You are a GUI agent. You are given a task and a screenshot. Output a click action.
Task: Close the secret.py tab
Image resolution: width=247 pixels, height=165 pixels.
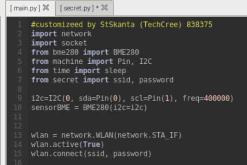point(104,7)
